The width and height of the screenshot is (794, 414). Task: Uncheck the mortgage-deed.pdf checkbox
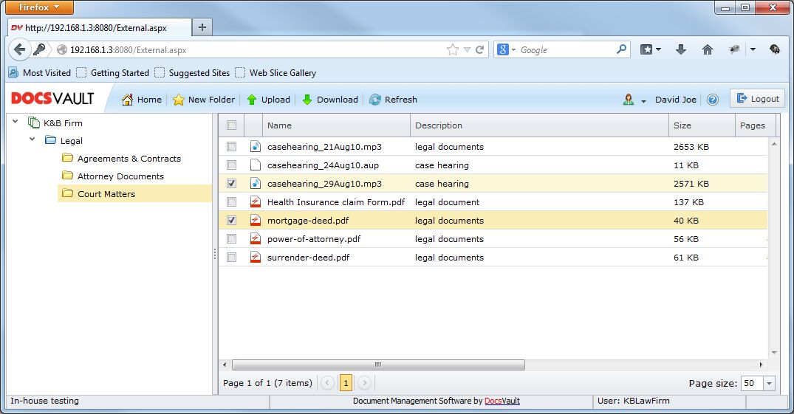[232, 220]
